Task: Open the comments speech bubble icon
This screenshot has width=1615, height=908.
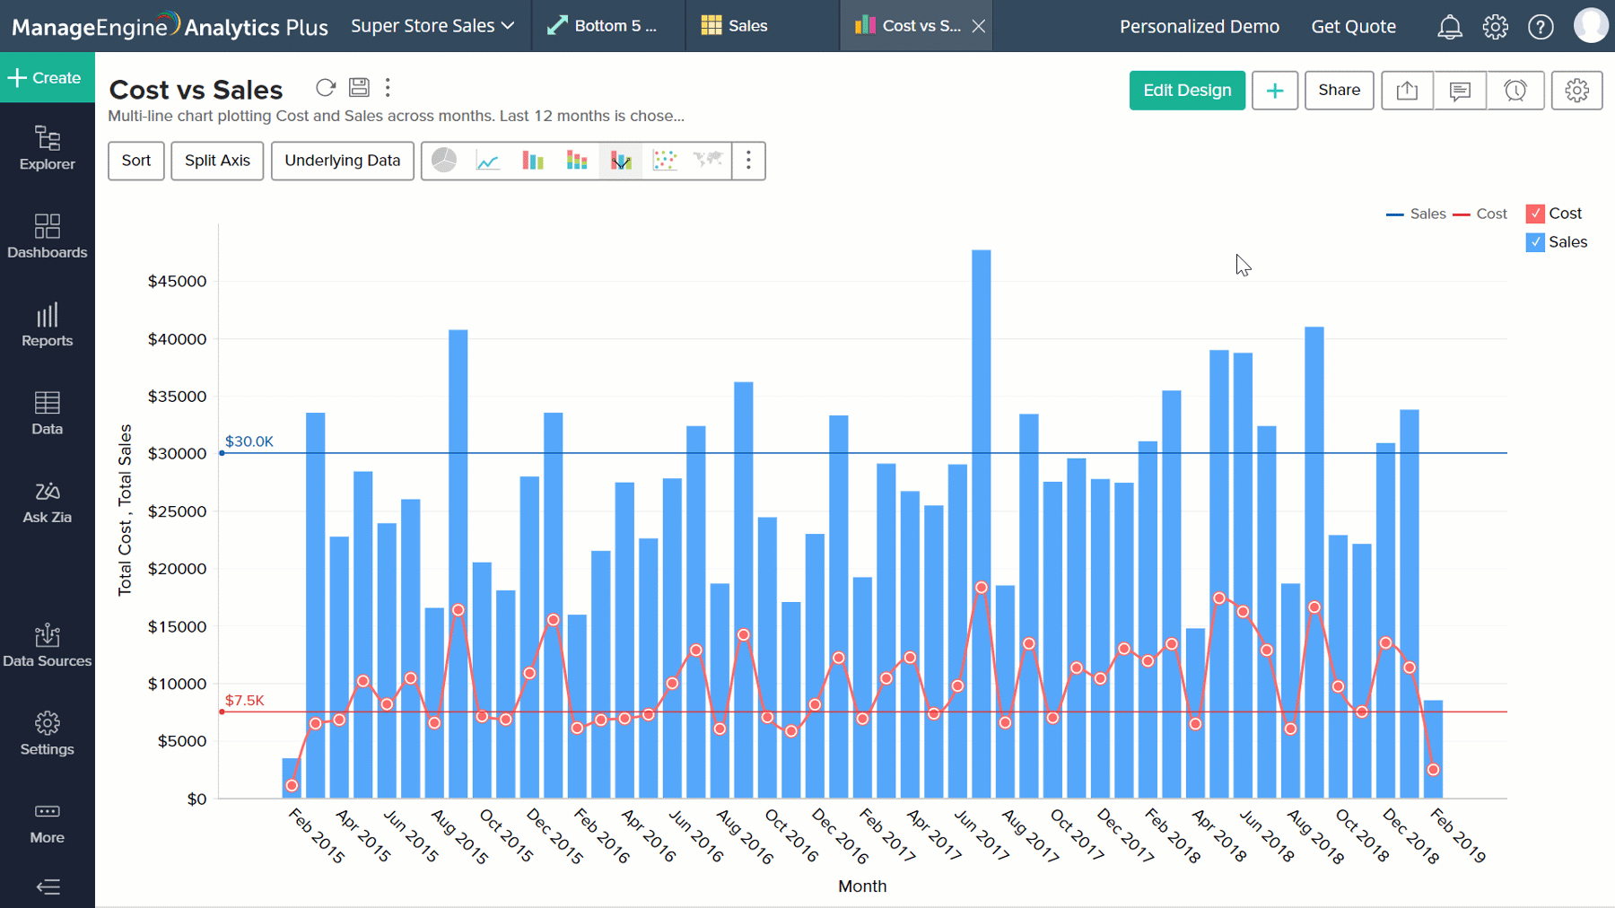Action: point(1460,91)
